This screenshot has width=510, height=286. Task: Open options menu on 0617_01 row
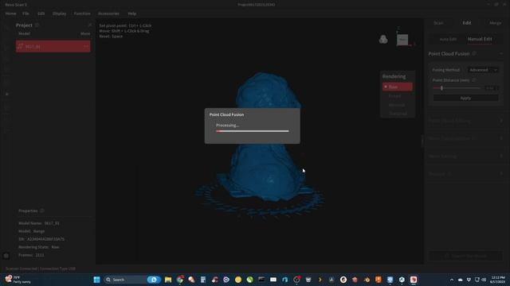click(x=86, y=46)
